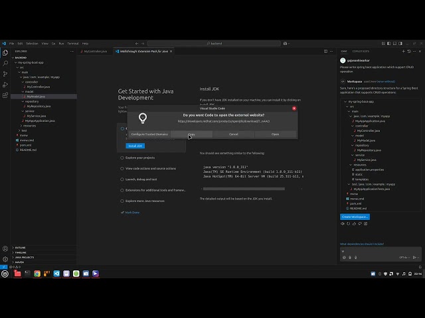Expand the TIMELINE section
This screenshot has height=318, width=425.
(x=21, y=252)
